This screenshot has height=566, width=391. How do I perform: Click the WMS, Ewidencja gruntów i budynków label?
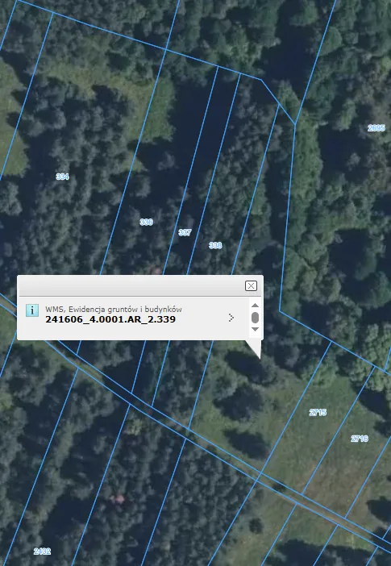(114, 309)
